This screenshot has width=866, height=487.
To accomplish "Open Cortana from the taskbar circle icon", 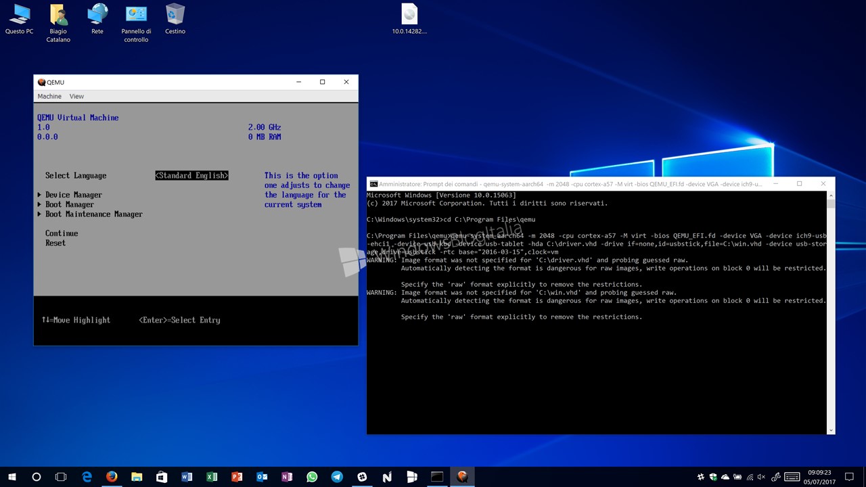I will 37,477.
